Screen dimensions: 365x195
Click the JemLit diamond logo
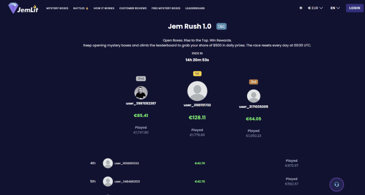tap(23, 8)
